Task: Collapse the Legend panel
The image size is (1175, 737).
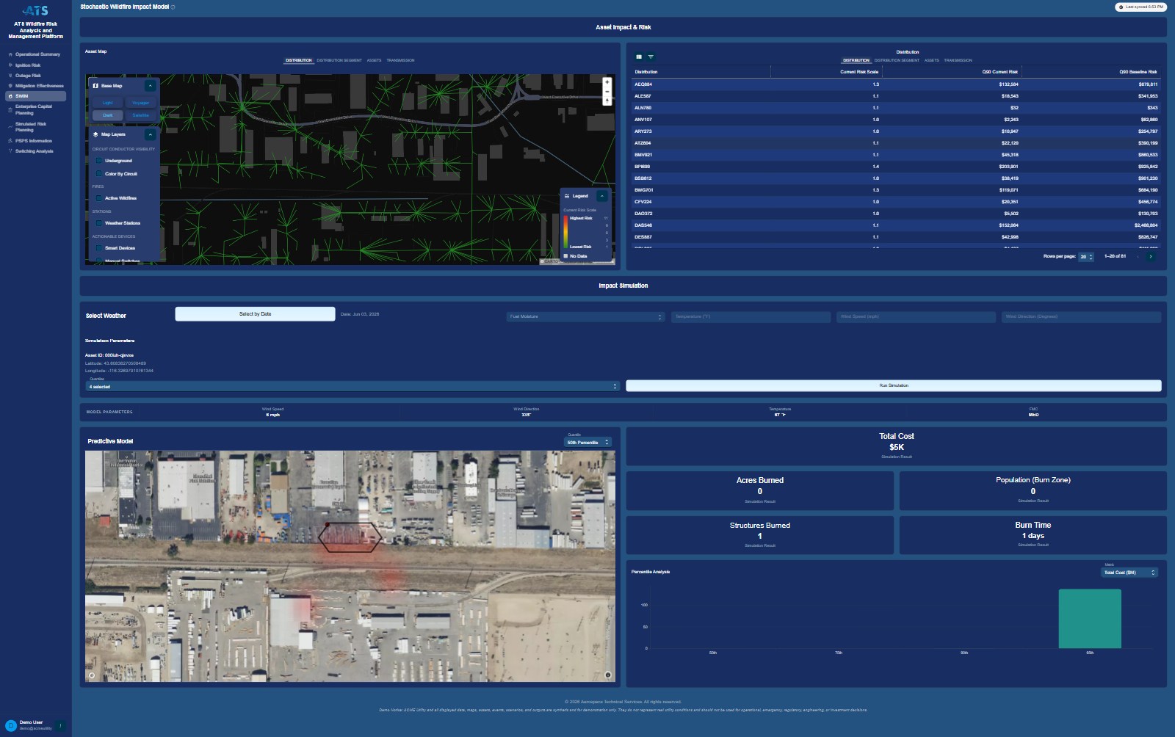Action: (x=601, y=196)
